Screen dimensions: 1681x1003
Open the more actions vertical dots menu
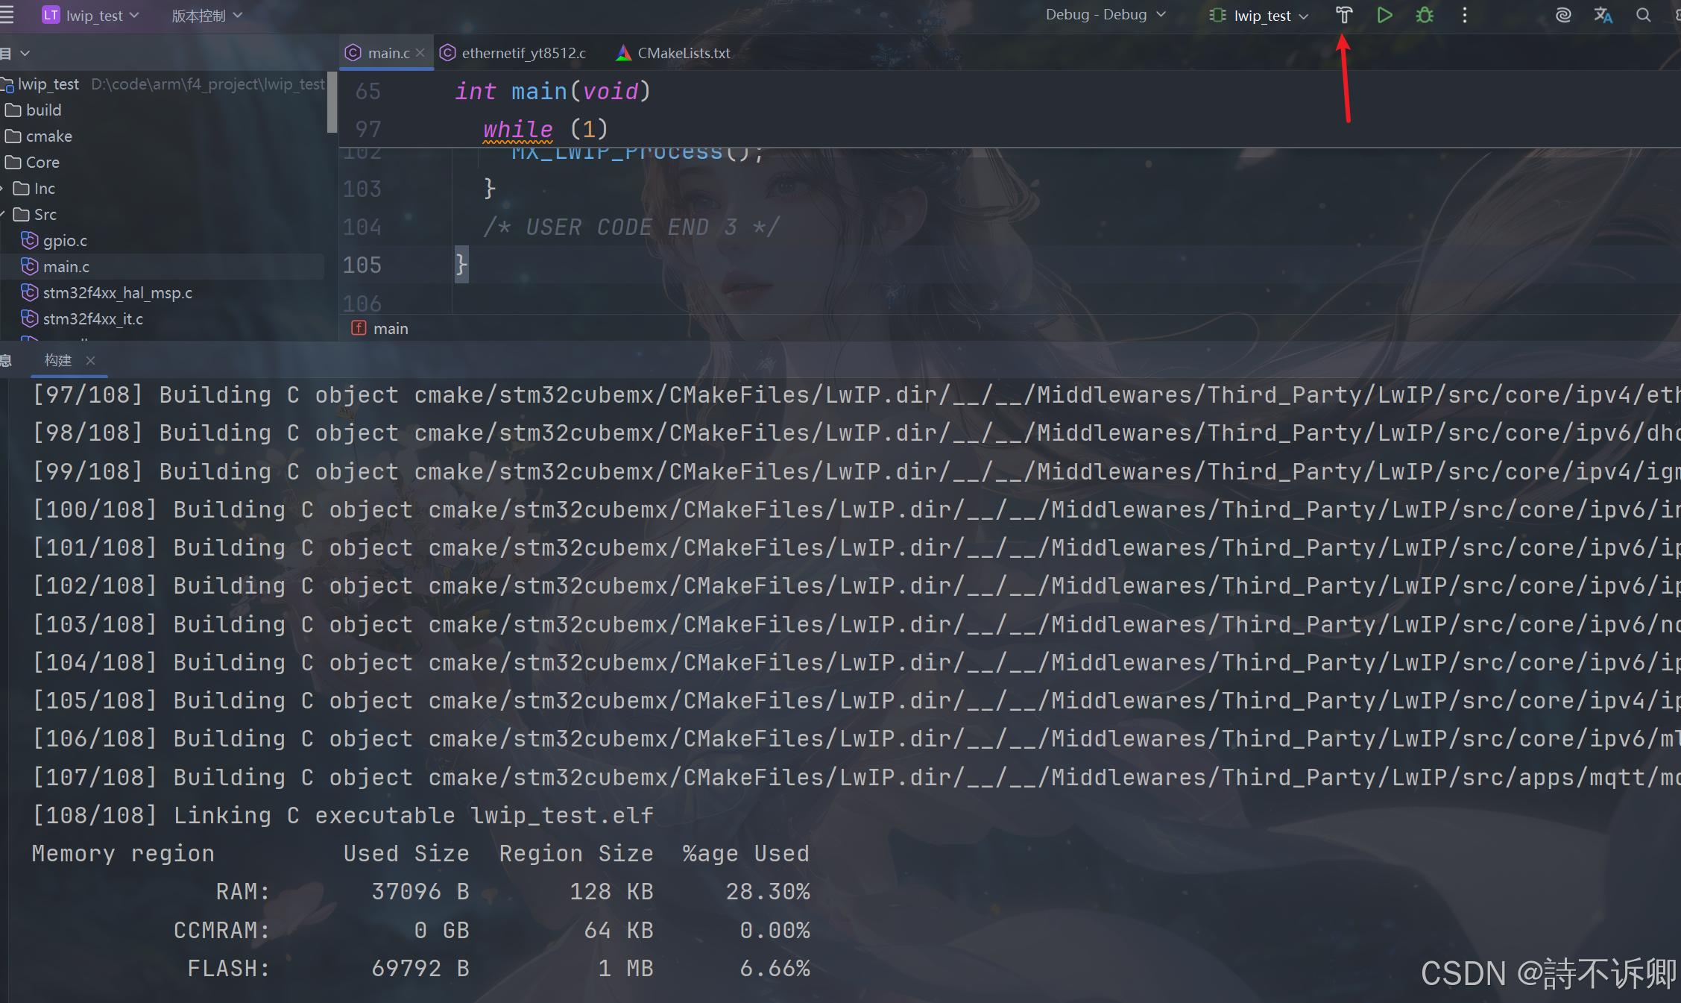1464,15
